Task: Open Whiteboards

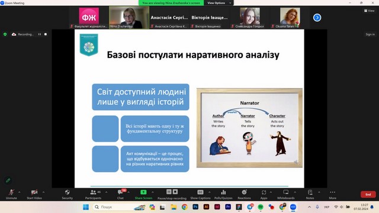Action: 285,195
